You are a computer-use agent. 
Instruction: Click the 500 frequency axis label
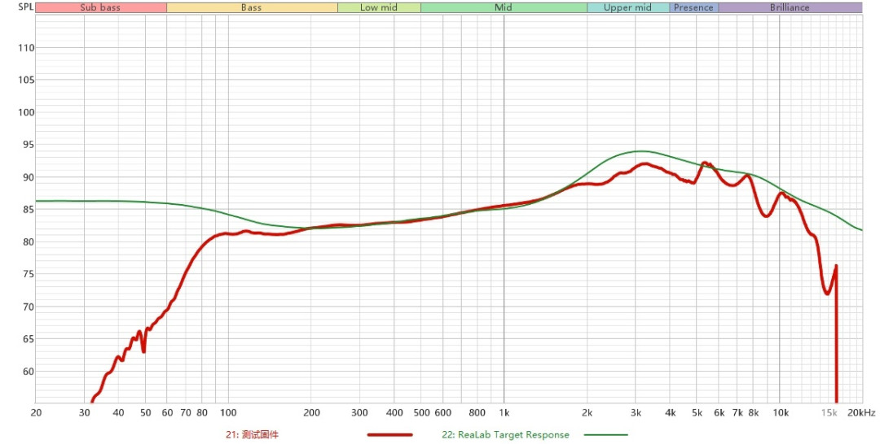(421, 413)
